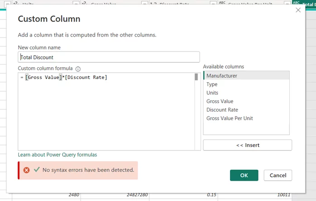The width and height of the screenshot is (316, 201).
Task: Click the green checkmark in status banner
Action: point(37,170)
